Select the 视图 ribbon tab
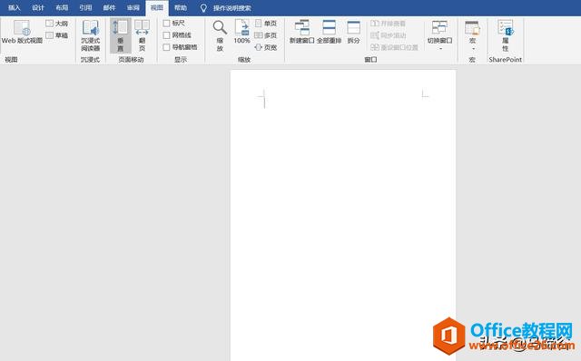Viewport: 581px width, 361px height. pos(157,8)
